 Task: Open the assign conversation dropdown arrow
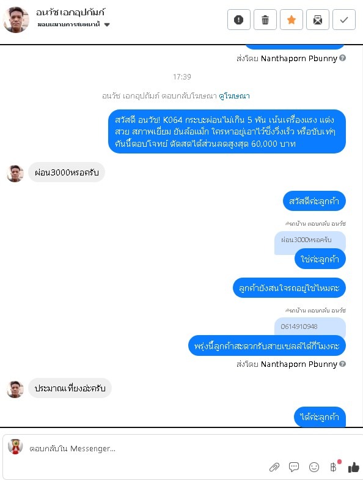(x=107, y=25)
